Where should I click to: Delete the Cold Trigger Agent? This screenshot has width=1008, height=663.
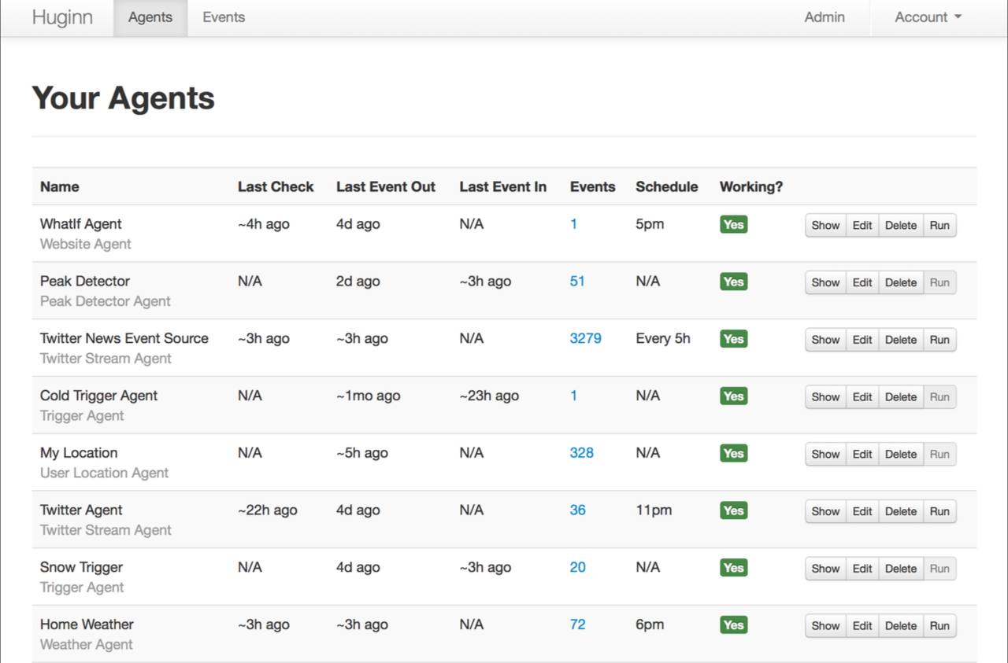point(900,397)
